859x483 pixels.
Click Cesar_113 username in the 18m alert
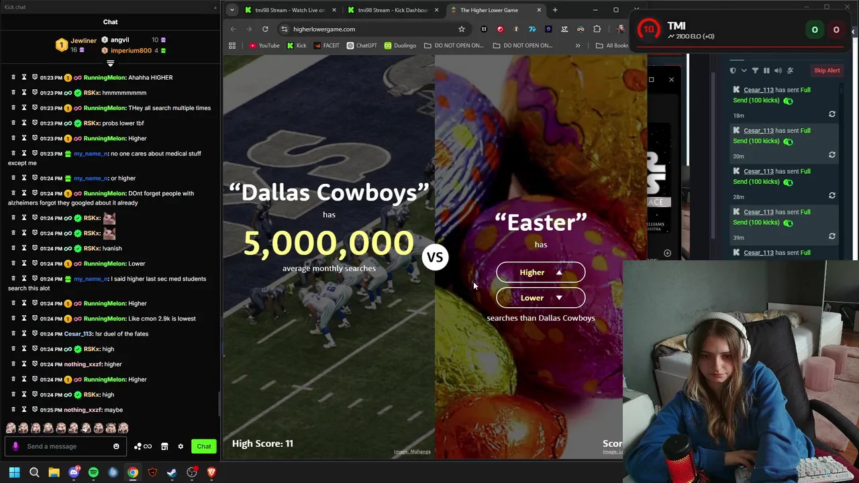[758, 90]
